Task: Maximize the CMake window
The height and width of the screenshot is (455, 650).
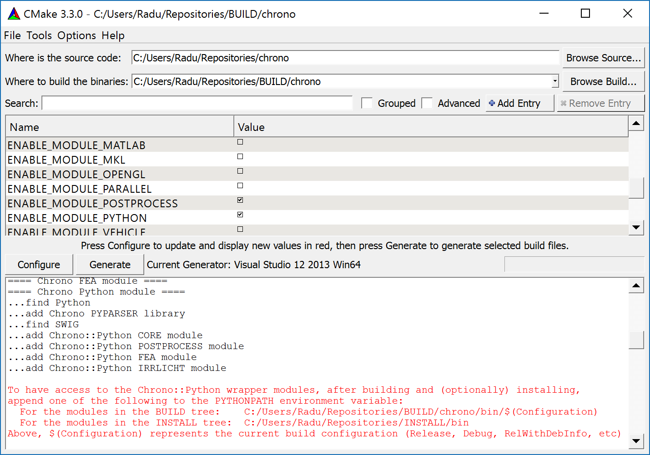Action: 585,14
